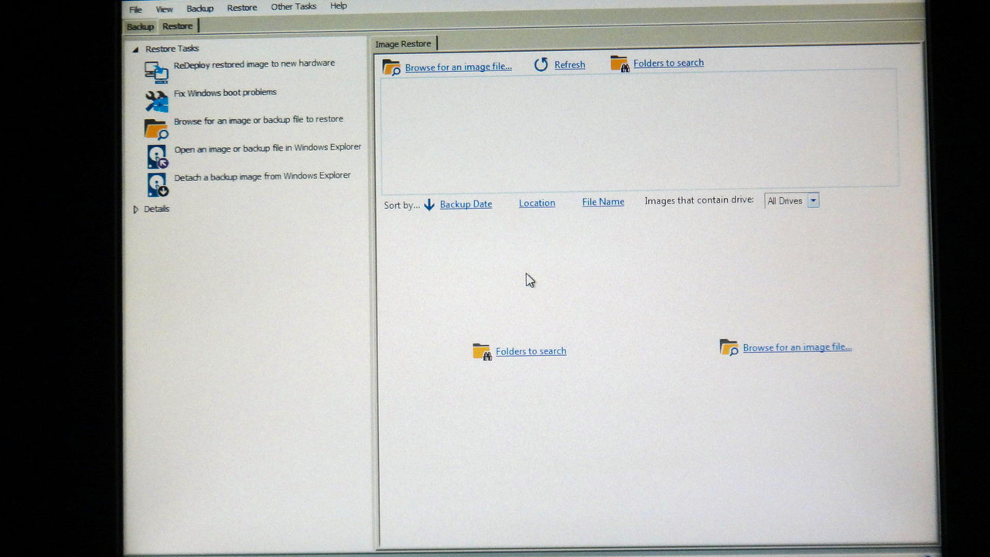Screen dimensions: 990x557
Task: Click the Sort by down arrow icon
Action: point(429,204)
